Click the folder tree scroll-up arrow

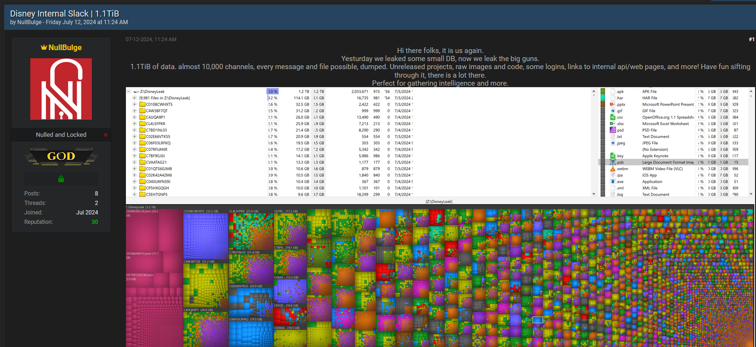coord(594,91)
